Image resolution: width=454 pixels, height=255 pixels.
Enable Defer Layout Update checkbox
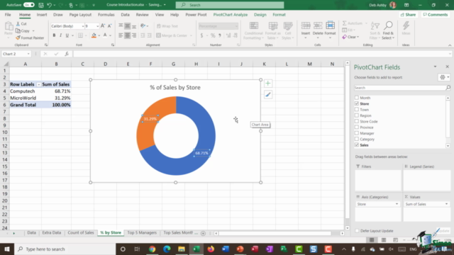357,231
